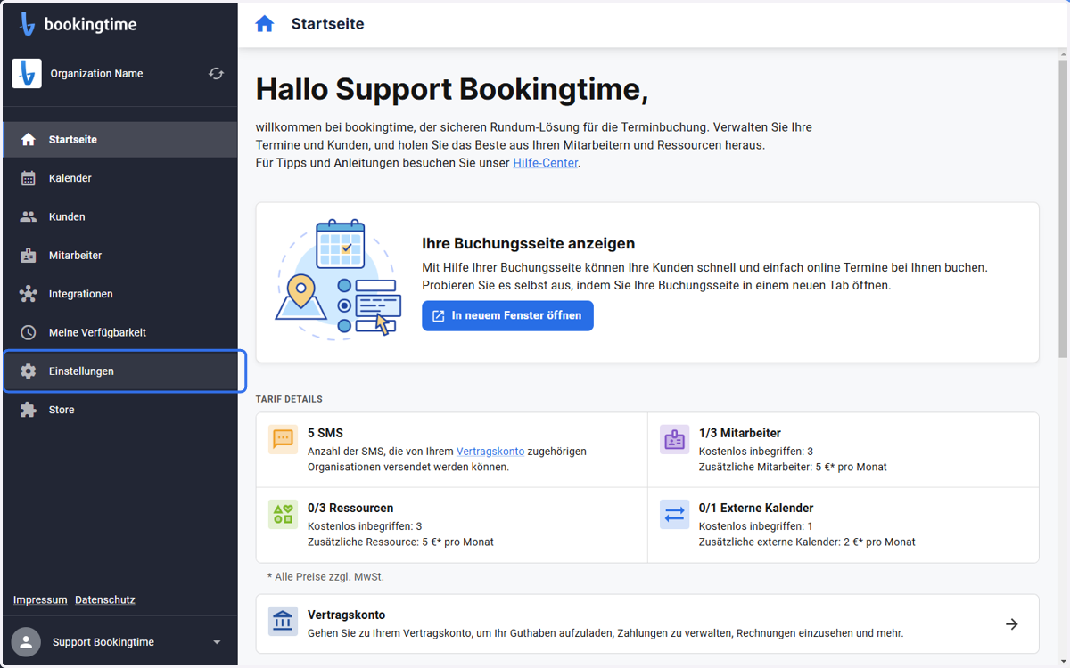The height and width of the screenshot is (668, 1070).
Task: Select the Mitarbeiter badge icon
Action: coord(29,256)
